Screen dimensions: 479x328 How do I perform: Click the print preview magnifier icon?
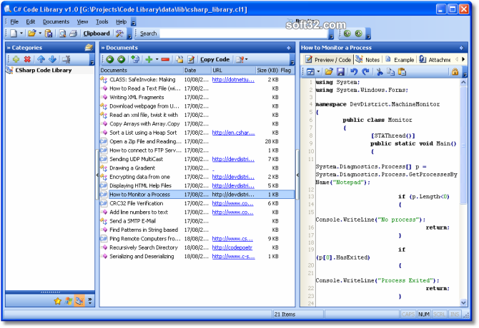click(63, 34)
